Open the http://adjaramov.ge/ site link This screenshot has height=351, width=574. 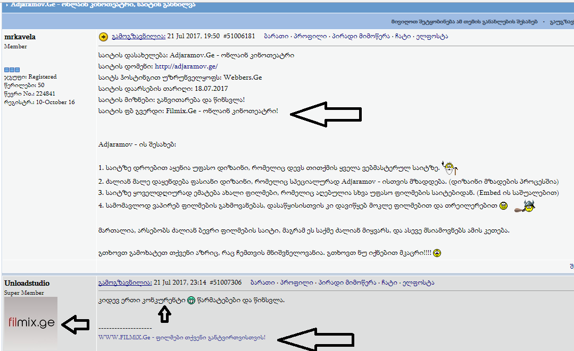click(185, 66)
